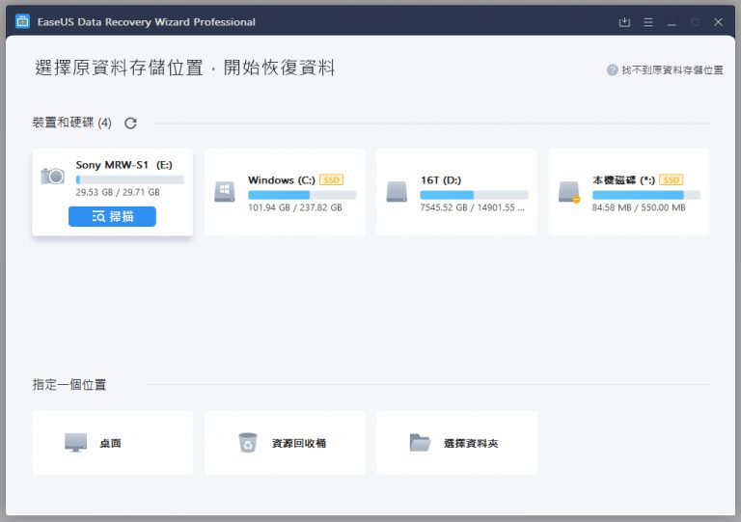Click the recycle bin icon
The height and width of the screenshot is (522, 741).
pyautogui.click(x=248, y=443)
